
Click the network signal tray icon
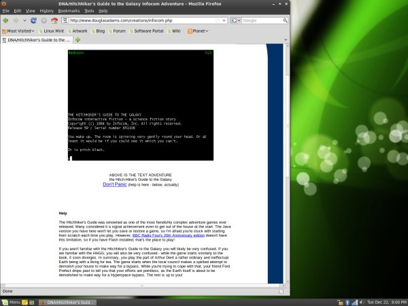354,303
